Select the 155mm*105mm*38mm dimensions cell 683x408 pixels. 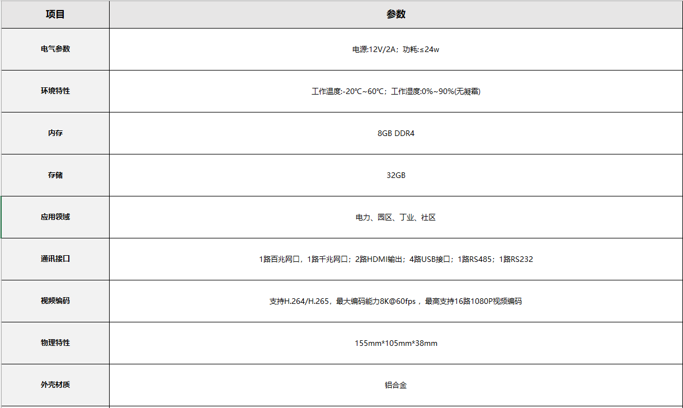click(x=395, y=343)
